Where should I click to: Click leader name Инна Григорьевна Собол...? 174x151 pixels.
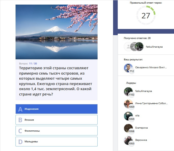[151, 103]
